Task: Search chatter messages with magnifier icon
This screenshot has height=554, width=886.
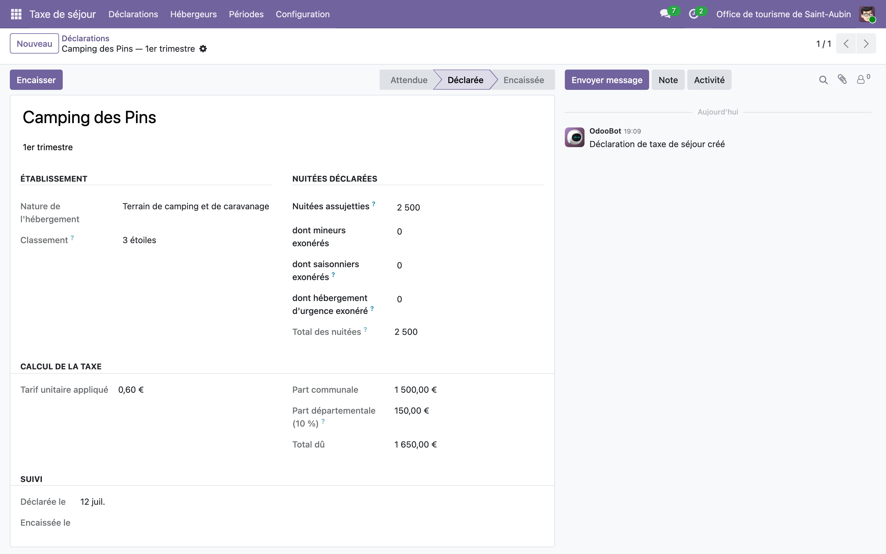Action: coord(823,80)
